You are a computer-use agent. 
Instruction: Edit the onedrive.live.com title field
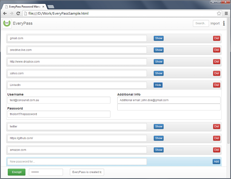tap(77, 50)
